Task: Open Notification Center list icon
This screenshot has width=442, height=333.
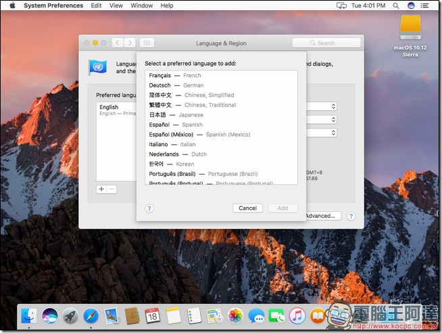Action: [425, 5]
